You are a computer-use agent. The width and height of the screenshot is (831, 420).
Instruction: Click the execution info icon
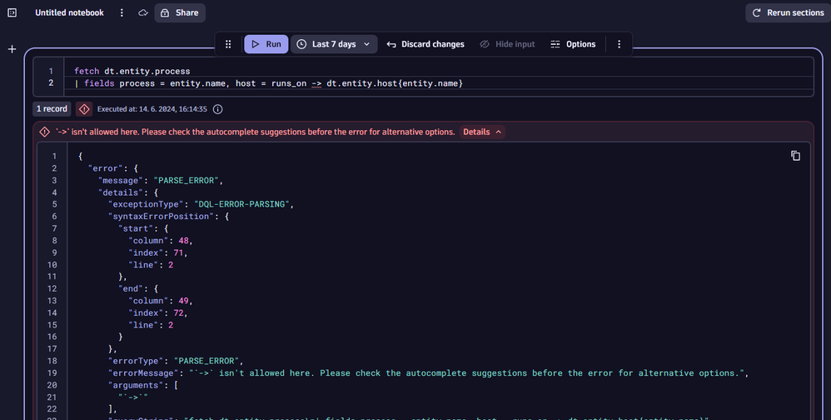pos(218,109)
